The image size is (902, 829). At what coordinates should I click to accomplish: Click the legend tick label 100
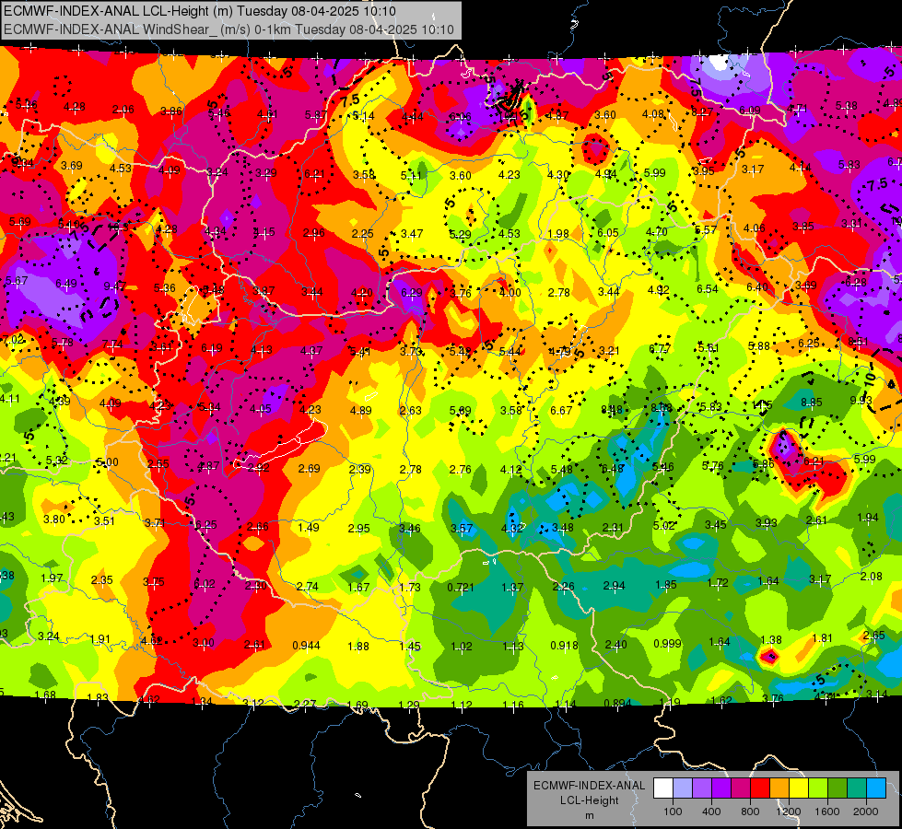pyautogui.click(x=673, y=811)
